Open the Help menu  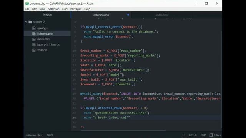[x=87, y=9]
